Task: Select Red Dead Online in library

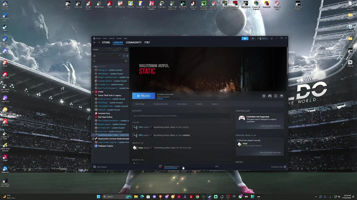Action: click(x=105, y=117)
